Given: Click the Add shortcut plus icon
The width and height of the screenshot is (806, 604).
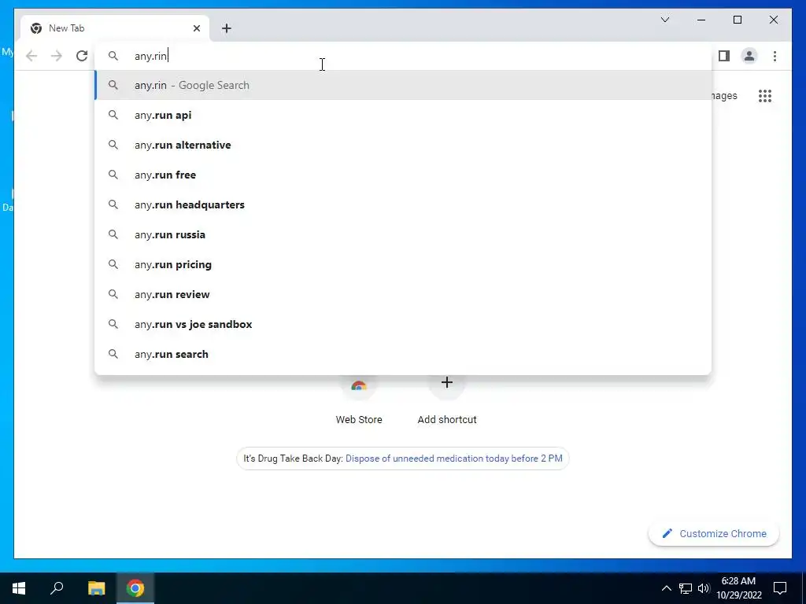Looking at the screenshot, I should (x=447, y=383).
